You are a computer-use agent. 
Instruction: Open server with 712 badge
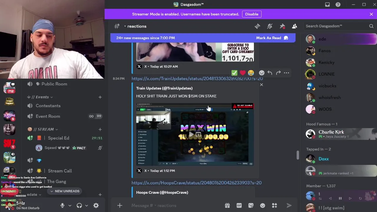click(x=9, y=87)
